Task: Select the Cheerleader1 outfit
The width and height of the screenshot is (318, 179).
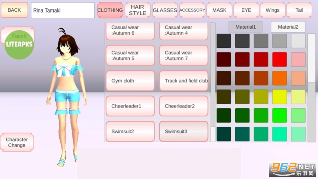Action: click(130, 106)
